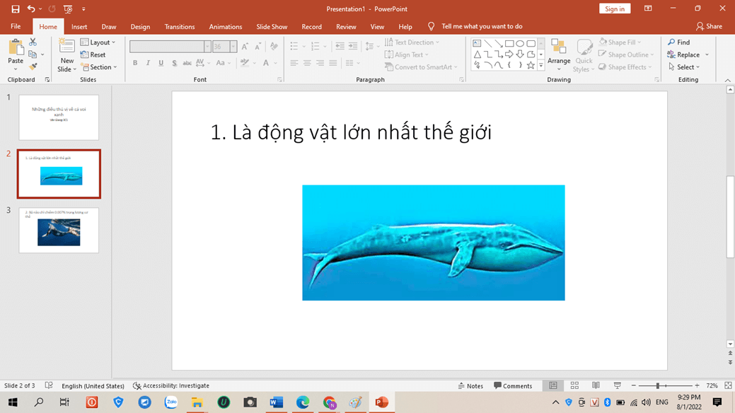The image size is (735, 413).
Task: Click the Fit slide to window icon
Action: (728, 386)
